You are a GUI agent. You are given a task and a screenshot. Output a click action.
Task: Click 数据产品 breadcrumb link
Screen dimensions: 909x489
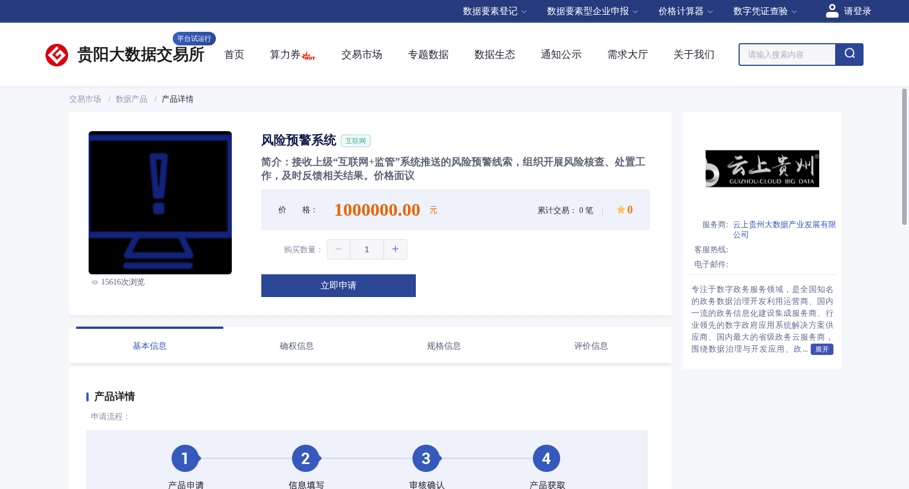tap(131, 99)
